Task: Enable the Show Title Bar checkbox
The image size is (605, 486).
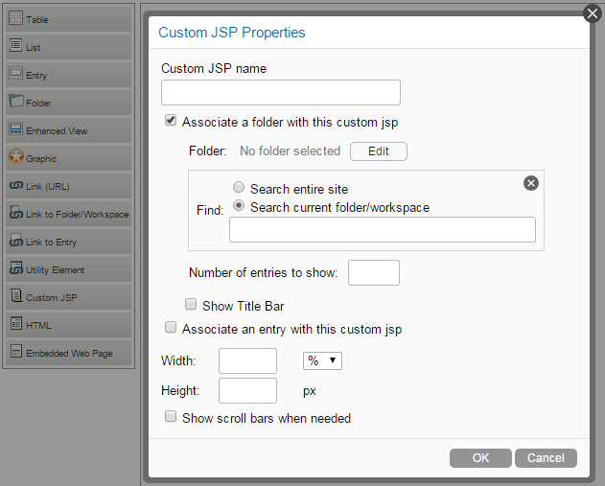Action: click(191, 305)
